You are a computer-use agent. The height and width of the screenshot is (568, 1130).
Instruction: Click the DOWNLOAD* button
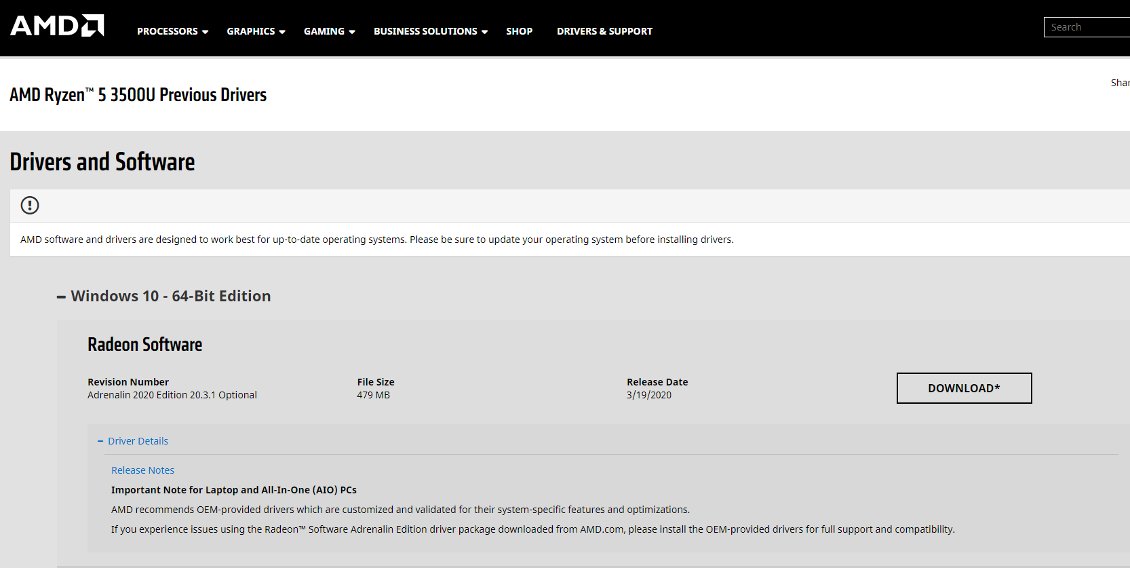(964, 388)
